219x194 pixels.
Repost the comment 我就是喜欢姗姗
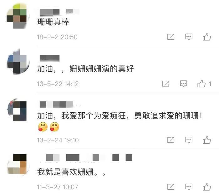(171, 187)
